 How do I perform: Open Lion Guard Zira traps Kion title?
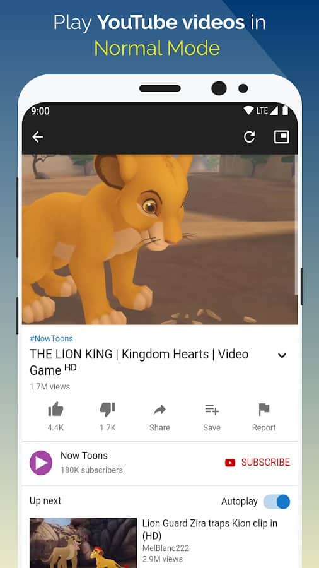click(210, 530)
